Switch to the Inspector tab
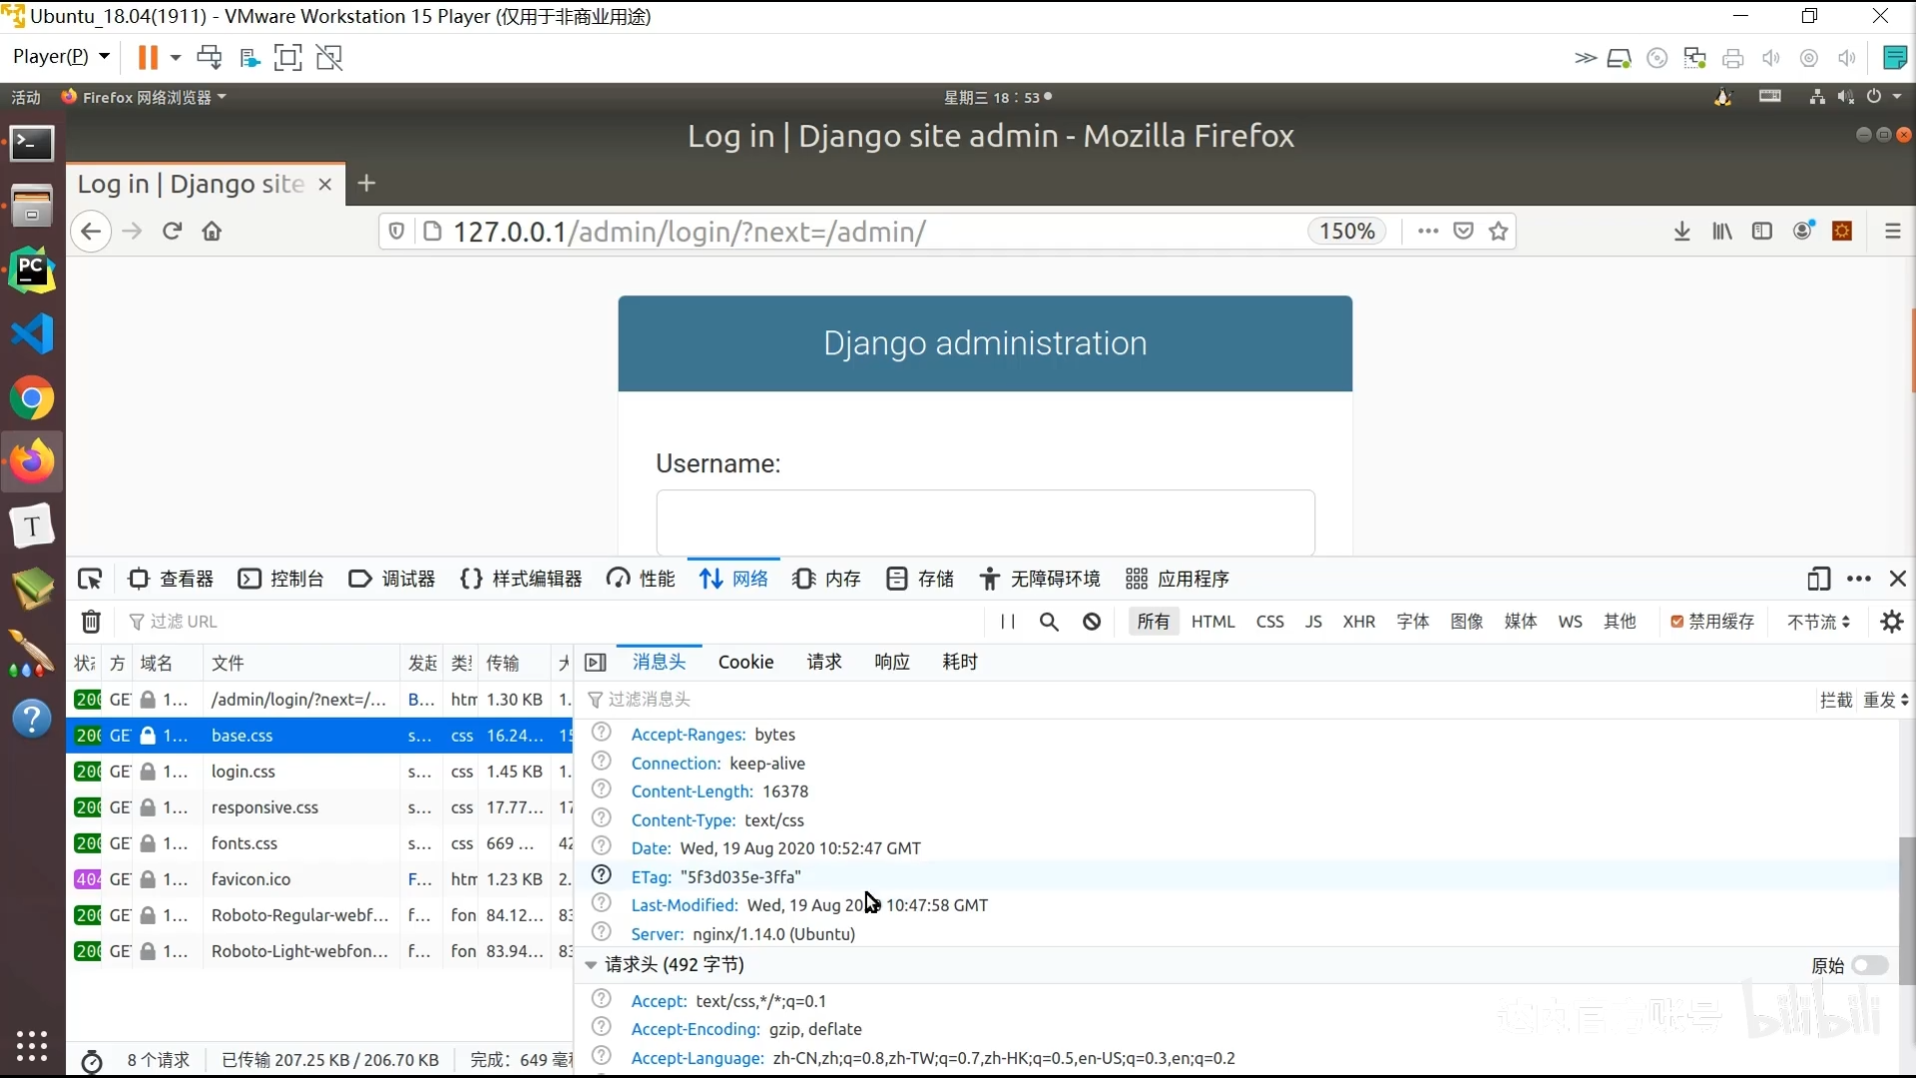 (x=171, y=579)
